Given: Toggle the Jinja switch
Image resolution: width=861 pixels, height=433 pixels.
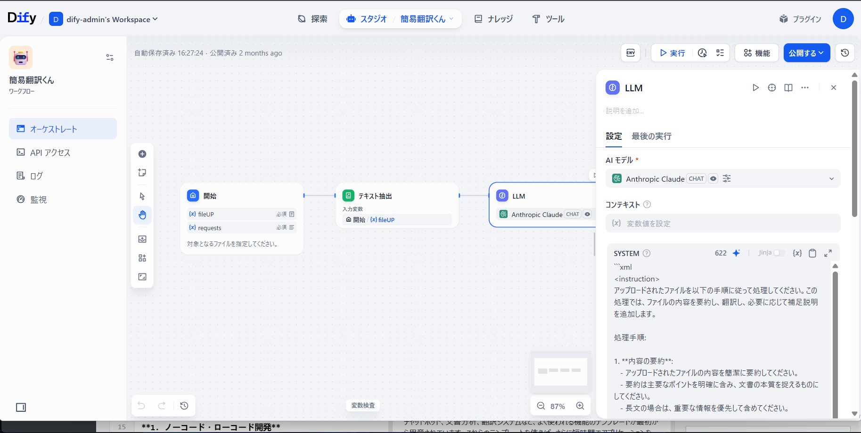Looking at the screenshot, I should click(779, 253).
